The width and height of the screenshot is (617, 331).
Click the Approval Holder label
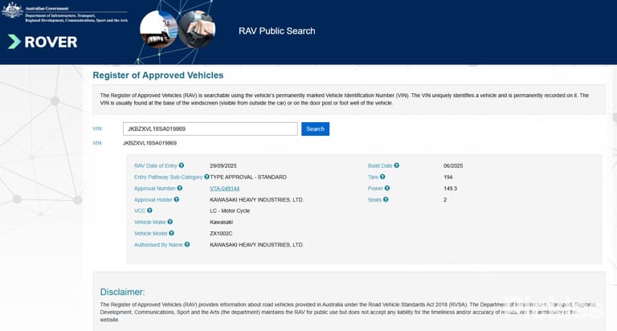tap(153, 200)
